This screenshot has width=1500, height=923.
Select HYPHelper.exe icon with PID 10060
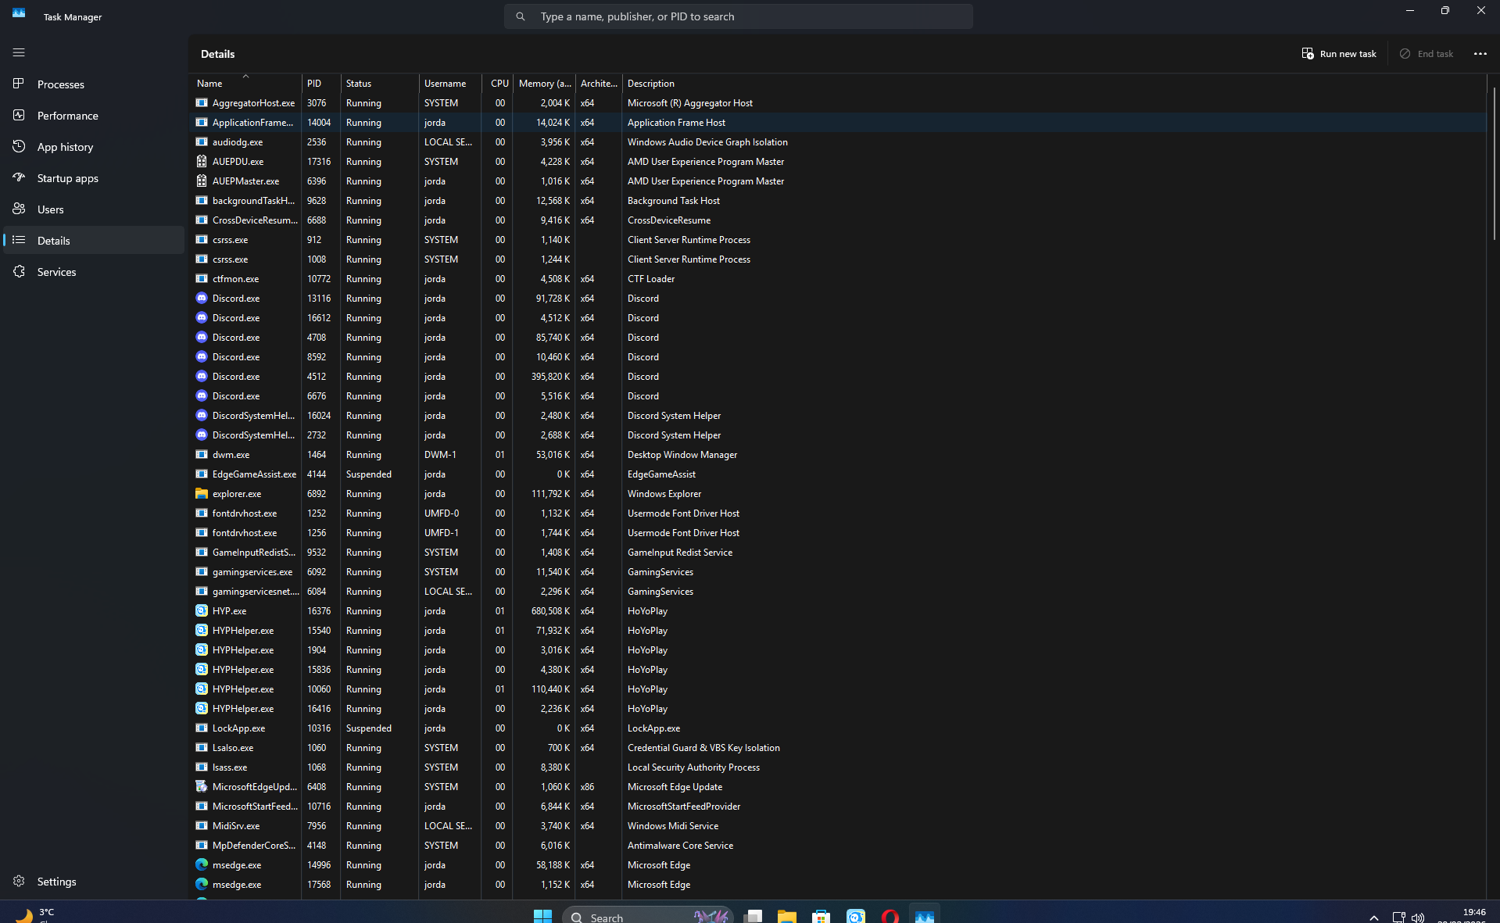[x=202, y=689]
